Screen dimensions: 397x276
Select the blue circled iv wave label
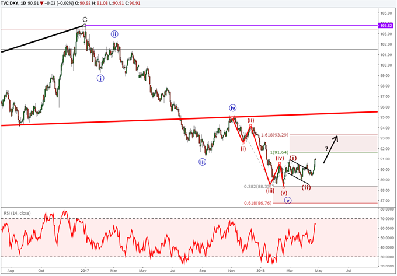pos(233,109)
